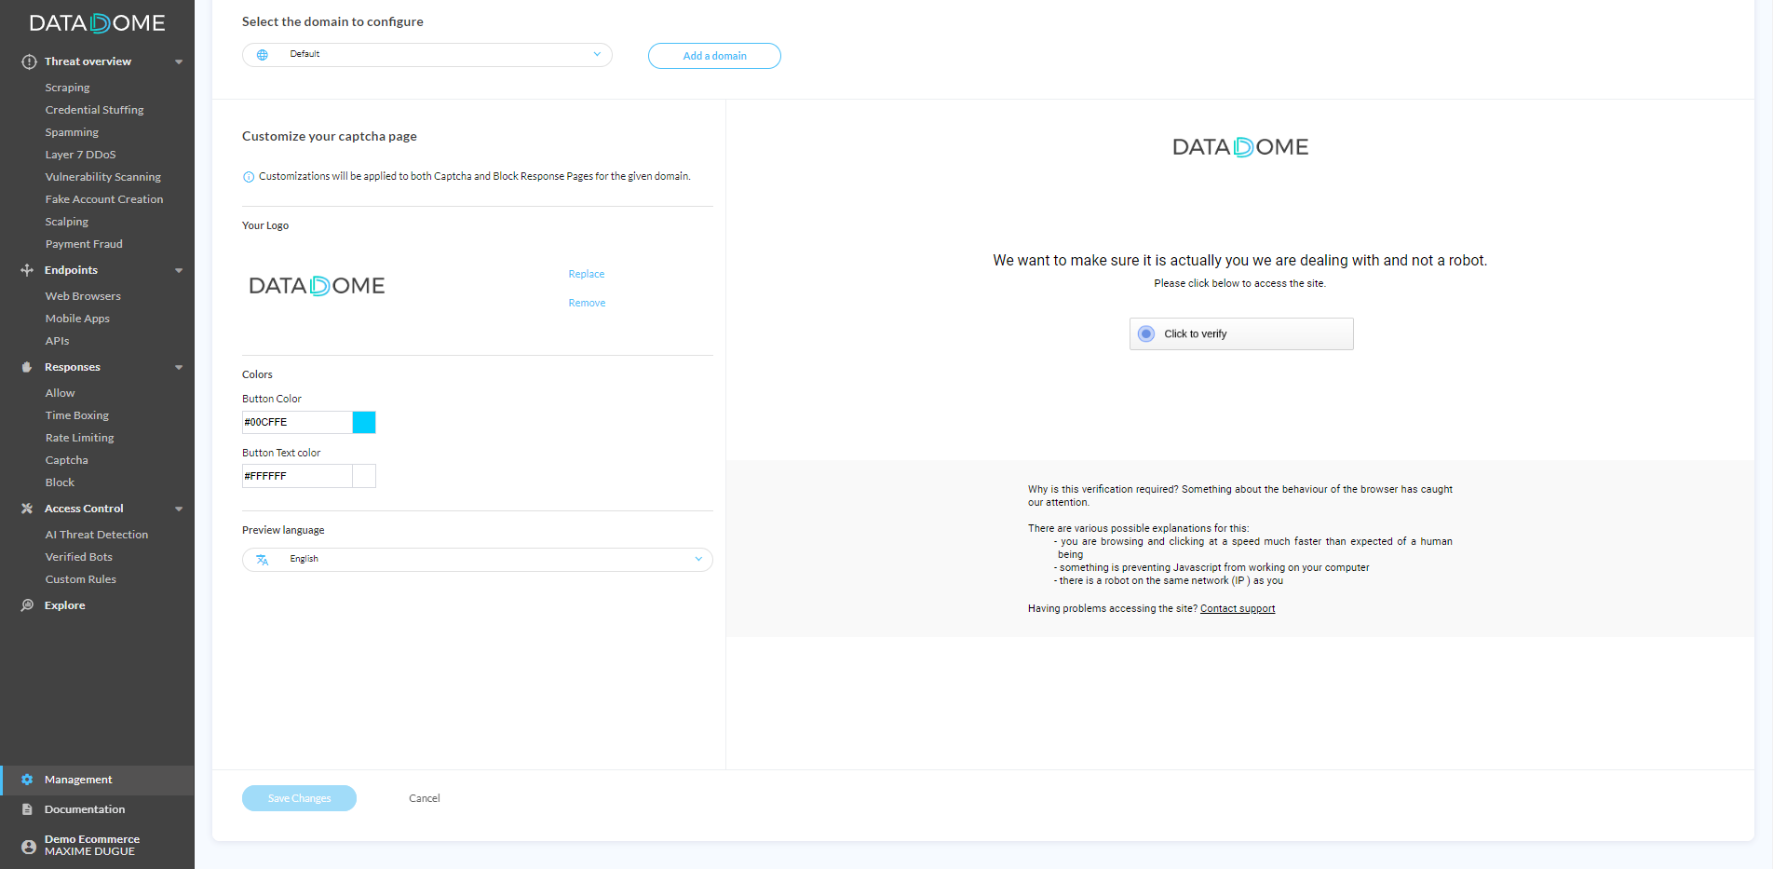Screen dimensions: 1773x869
Task: Open the white Button Text color swatch
Action: click(x=364, y=476)
